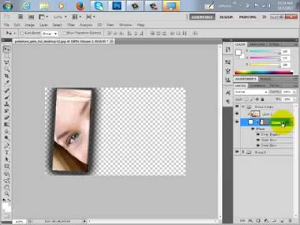The height and width of the screenshot is (225, 300).
Task: Select the Move tool
Action: tap(7, 49)
